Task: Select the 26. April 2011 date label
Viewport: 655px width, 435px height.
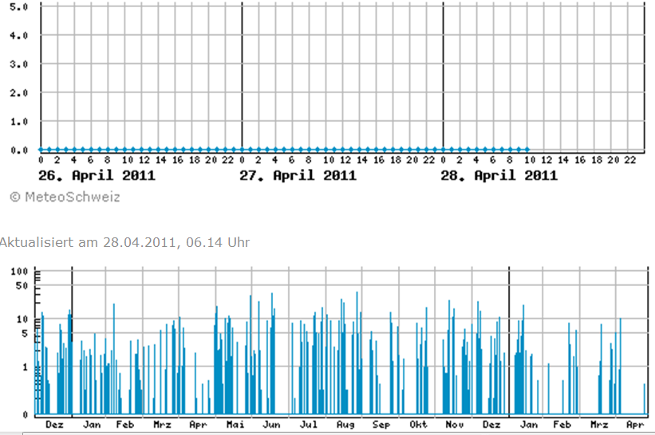Action: tap(97, 175)
